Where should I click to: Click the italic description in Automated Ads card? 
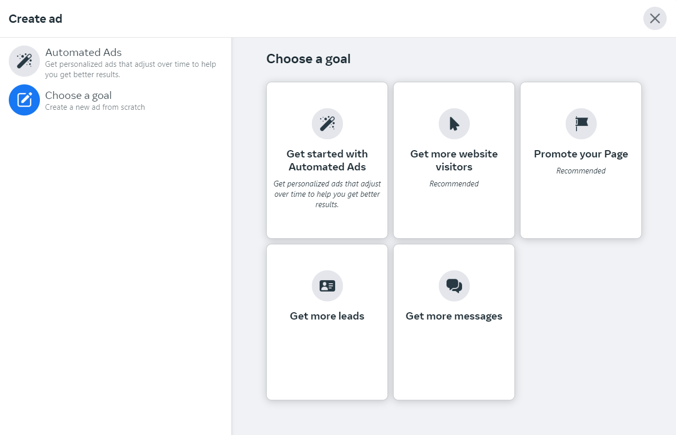[327, 194]
